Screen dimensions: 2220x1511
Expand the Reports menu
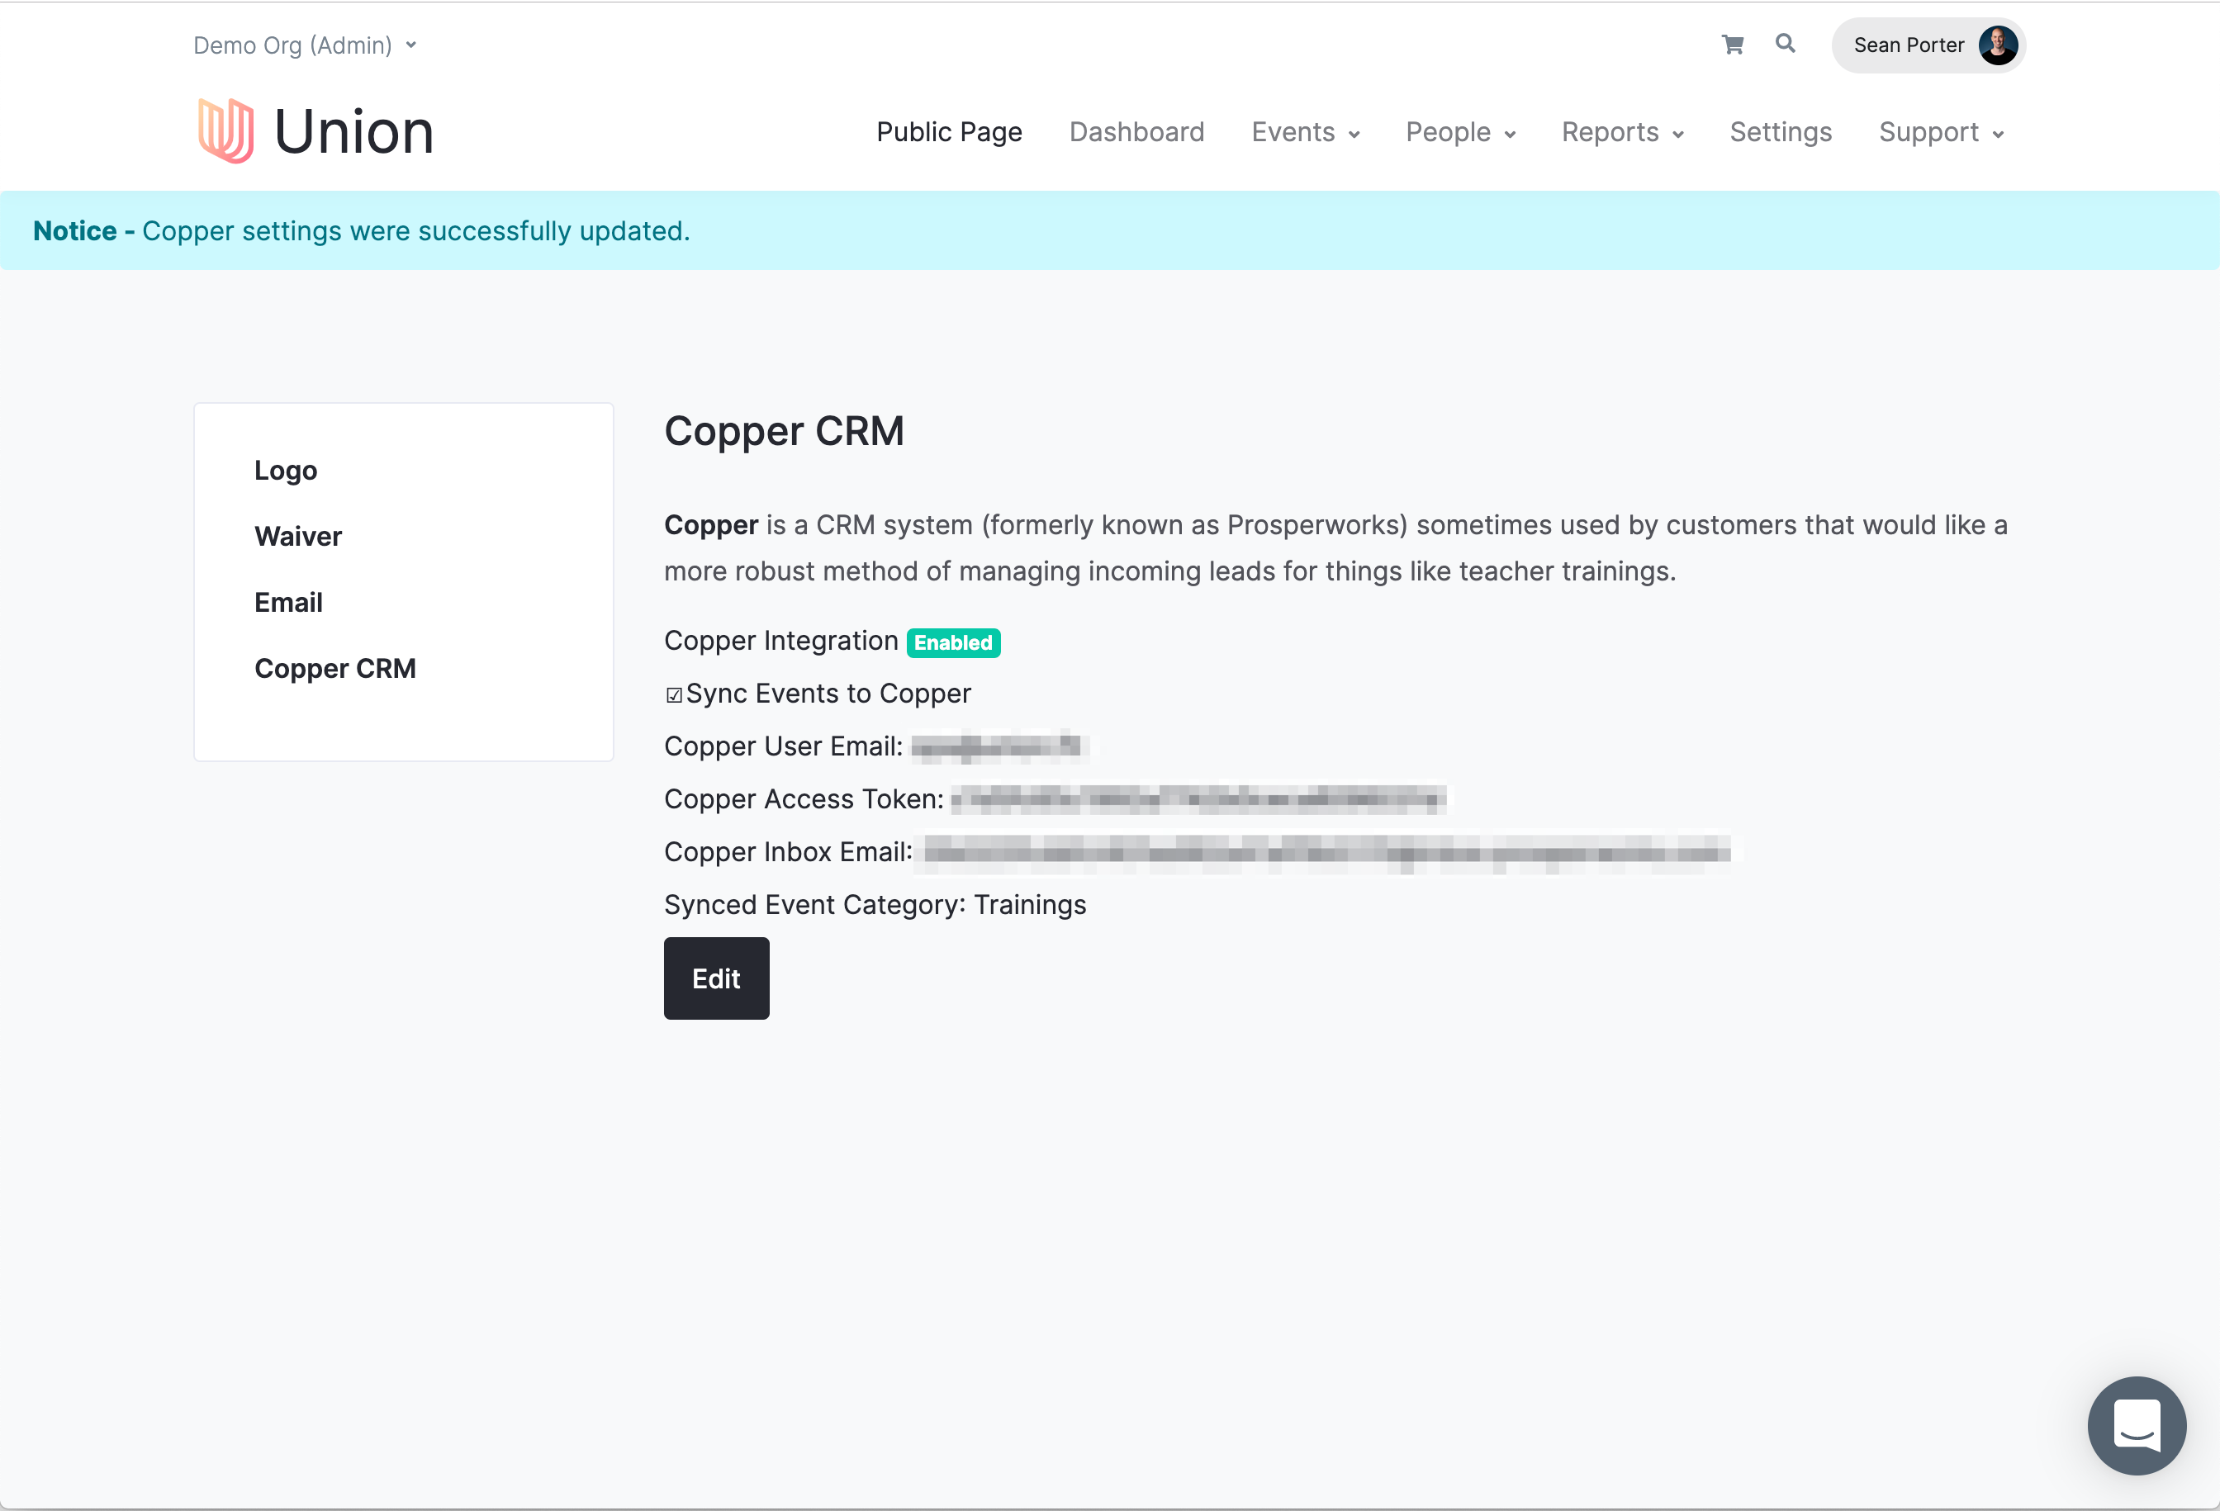click(1622, 132)
